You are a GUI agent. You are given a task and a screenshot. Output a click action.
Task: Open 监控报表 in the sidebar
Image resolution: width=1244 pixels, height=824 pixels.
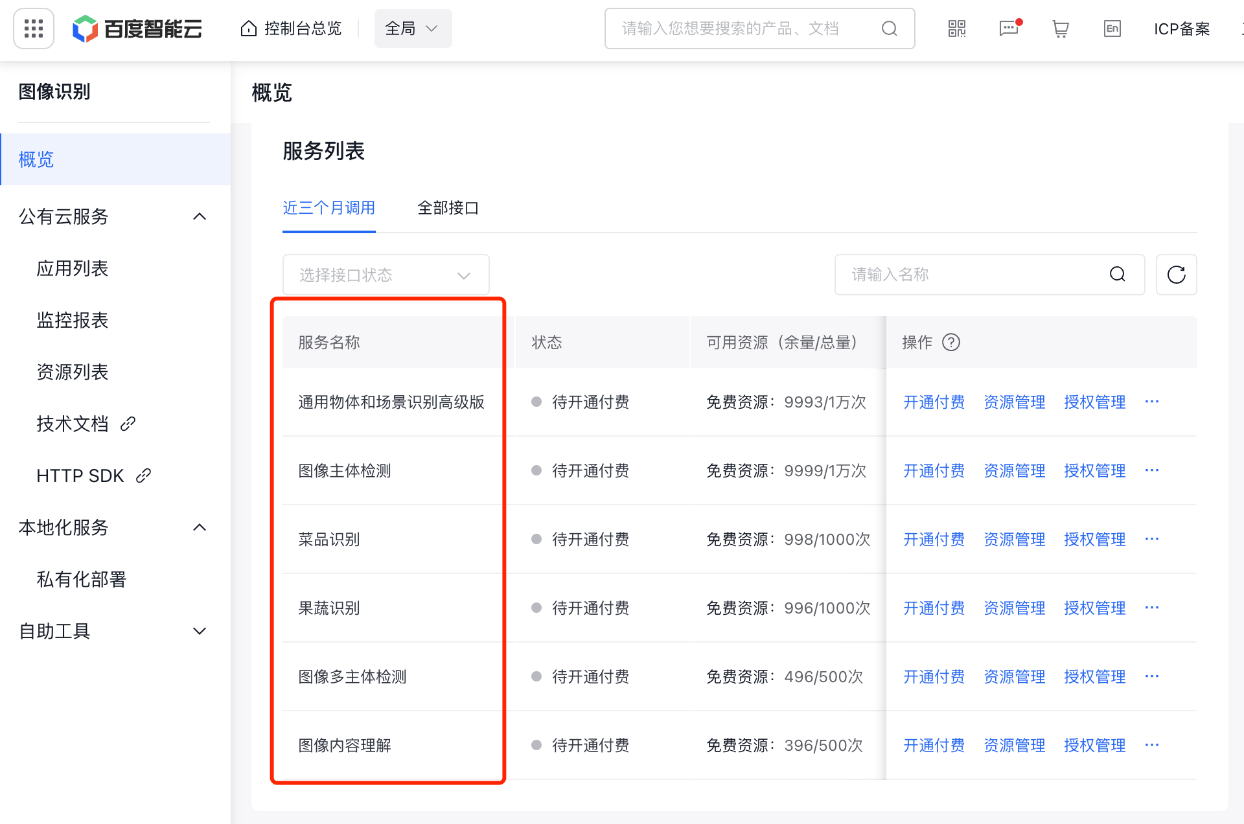(x=73, y=320)
